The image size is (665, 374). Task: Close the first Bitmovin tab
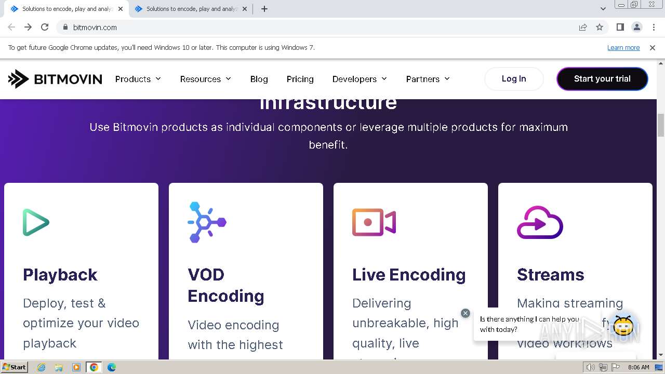(121, 9)
